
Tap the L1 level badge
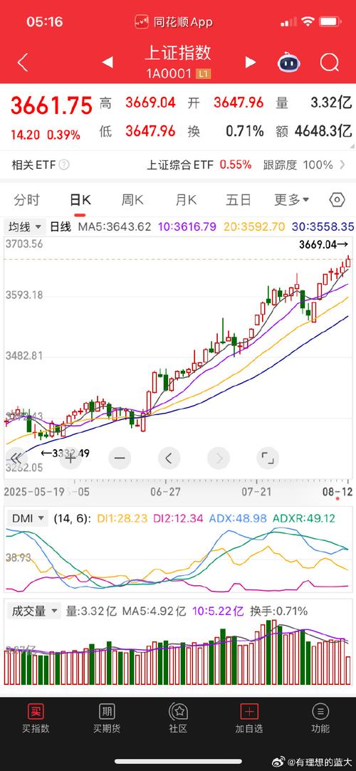[203, 74]
